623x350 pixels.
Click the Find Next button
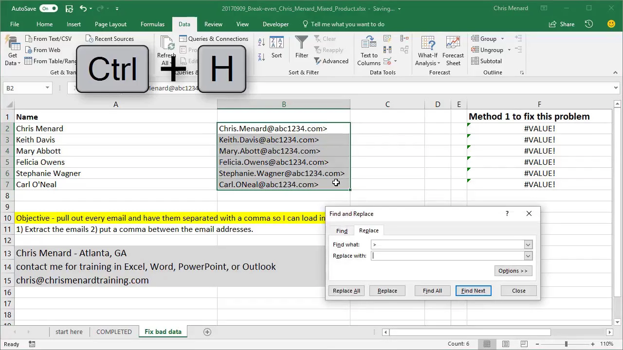point(473,291)
